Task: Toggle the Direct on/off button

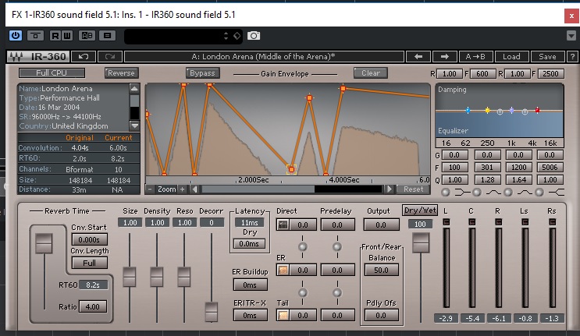Action: (x=283, y=225)
